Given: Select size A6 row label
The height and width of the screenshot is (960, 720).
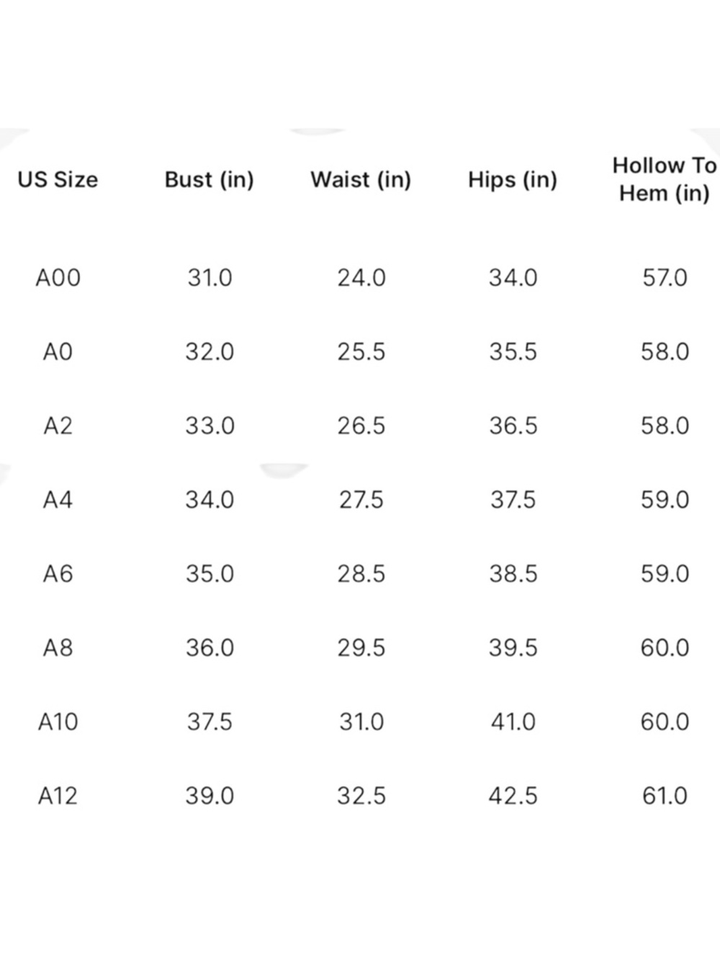Looking at the screenshot, I should tap(58, 574).
